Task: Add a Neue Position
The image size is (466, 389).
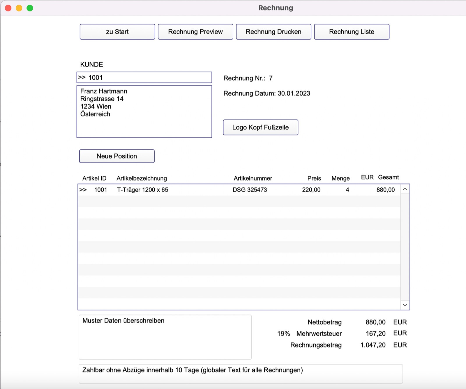Action: tap(117, 156)
